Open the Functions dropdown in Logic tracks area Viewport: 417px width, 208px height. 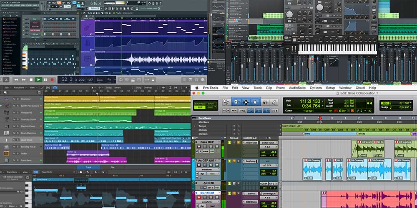[19, 87]
